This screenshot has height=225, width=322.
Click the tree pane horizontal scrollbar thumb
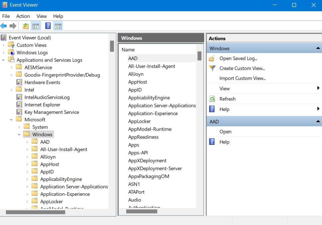[x=36, y=212]
